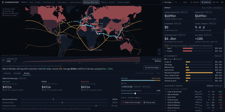Screen dimensions: 225x112
Task: Apply the Suez closure preset
Action: coord(62,2)
